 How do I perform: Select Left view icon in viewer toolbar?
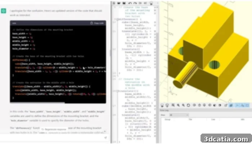210,105
